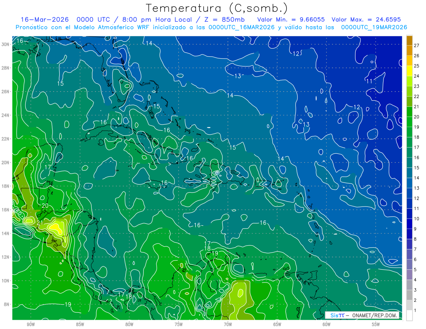426x329 pixels.
Task: Click the colorbar legend value 26
Action: (417, 55)
